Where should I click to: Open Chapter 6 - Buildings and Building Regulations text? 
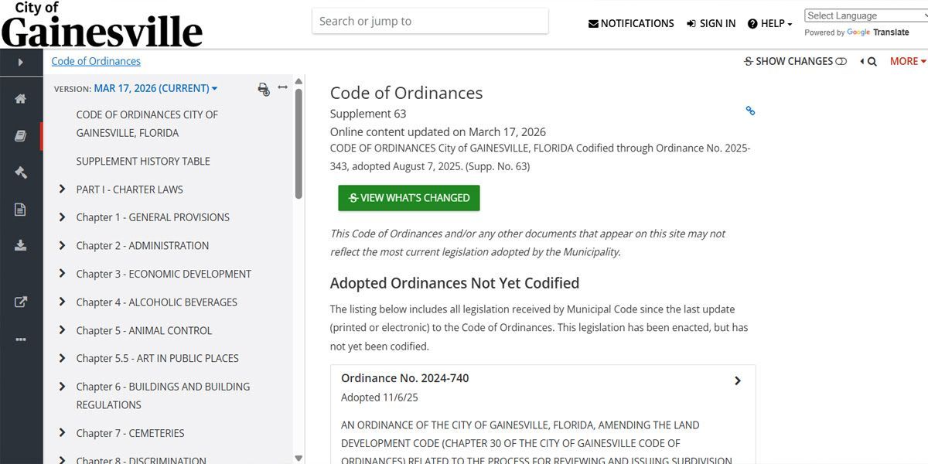pyautogui.click(x=163, y=395)
